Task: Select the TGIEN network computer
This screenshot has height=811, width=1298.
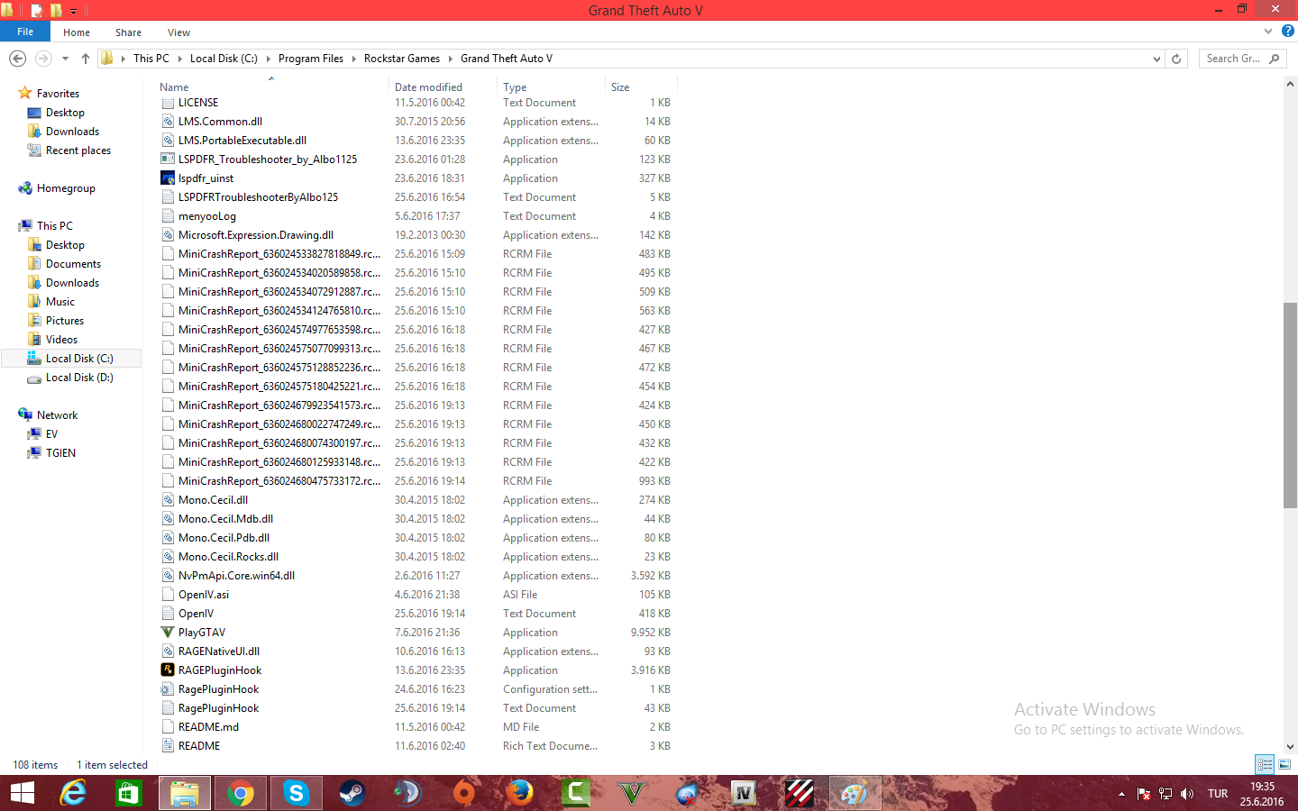Action: (x=60, y=453)
